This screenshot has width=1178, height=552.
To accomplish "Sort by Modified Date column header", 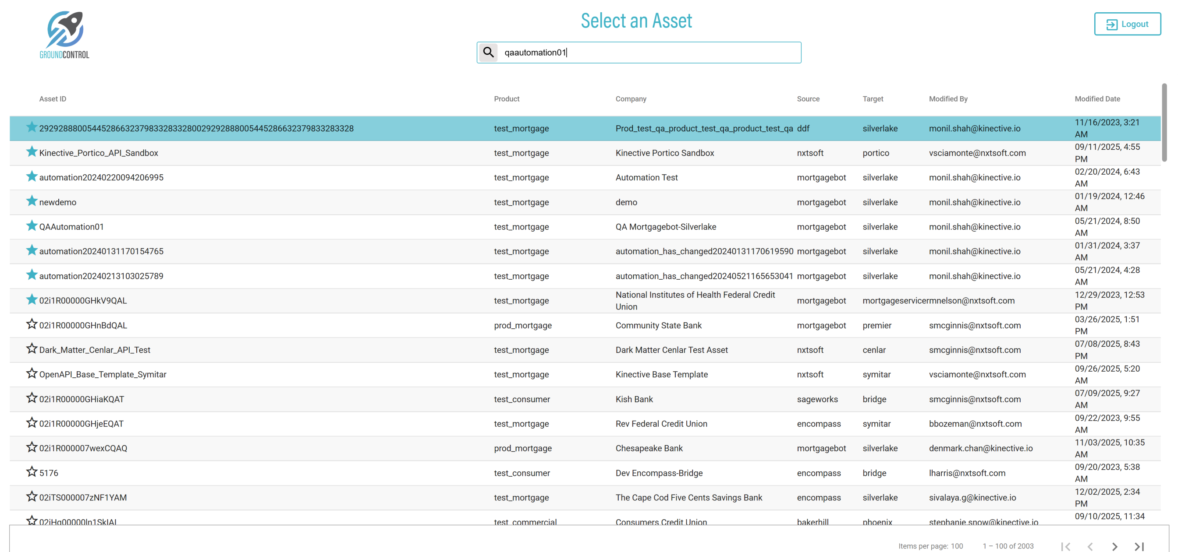I will coord(1096,98).
